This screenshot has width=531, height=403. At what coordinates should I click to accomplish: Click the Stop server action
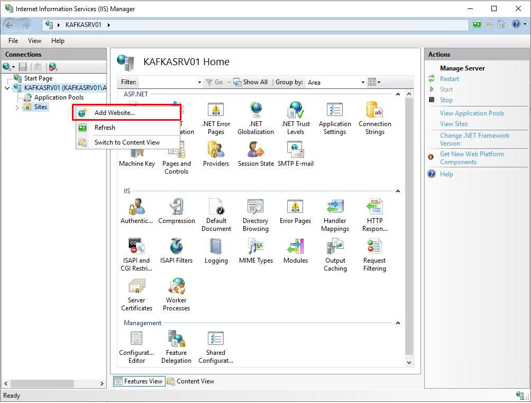pyautogui.click(x=446, y=100)
